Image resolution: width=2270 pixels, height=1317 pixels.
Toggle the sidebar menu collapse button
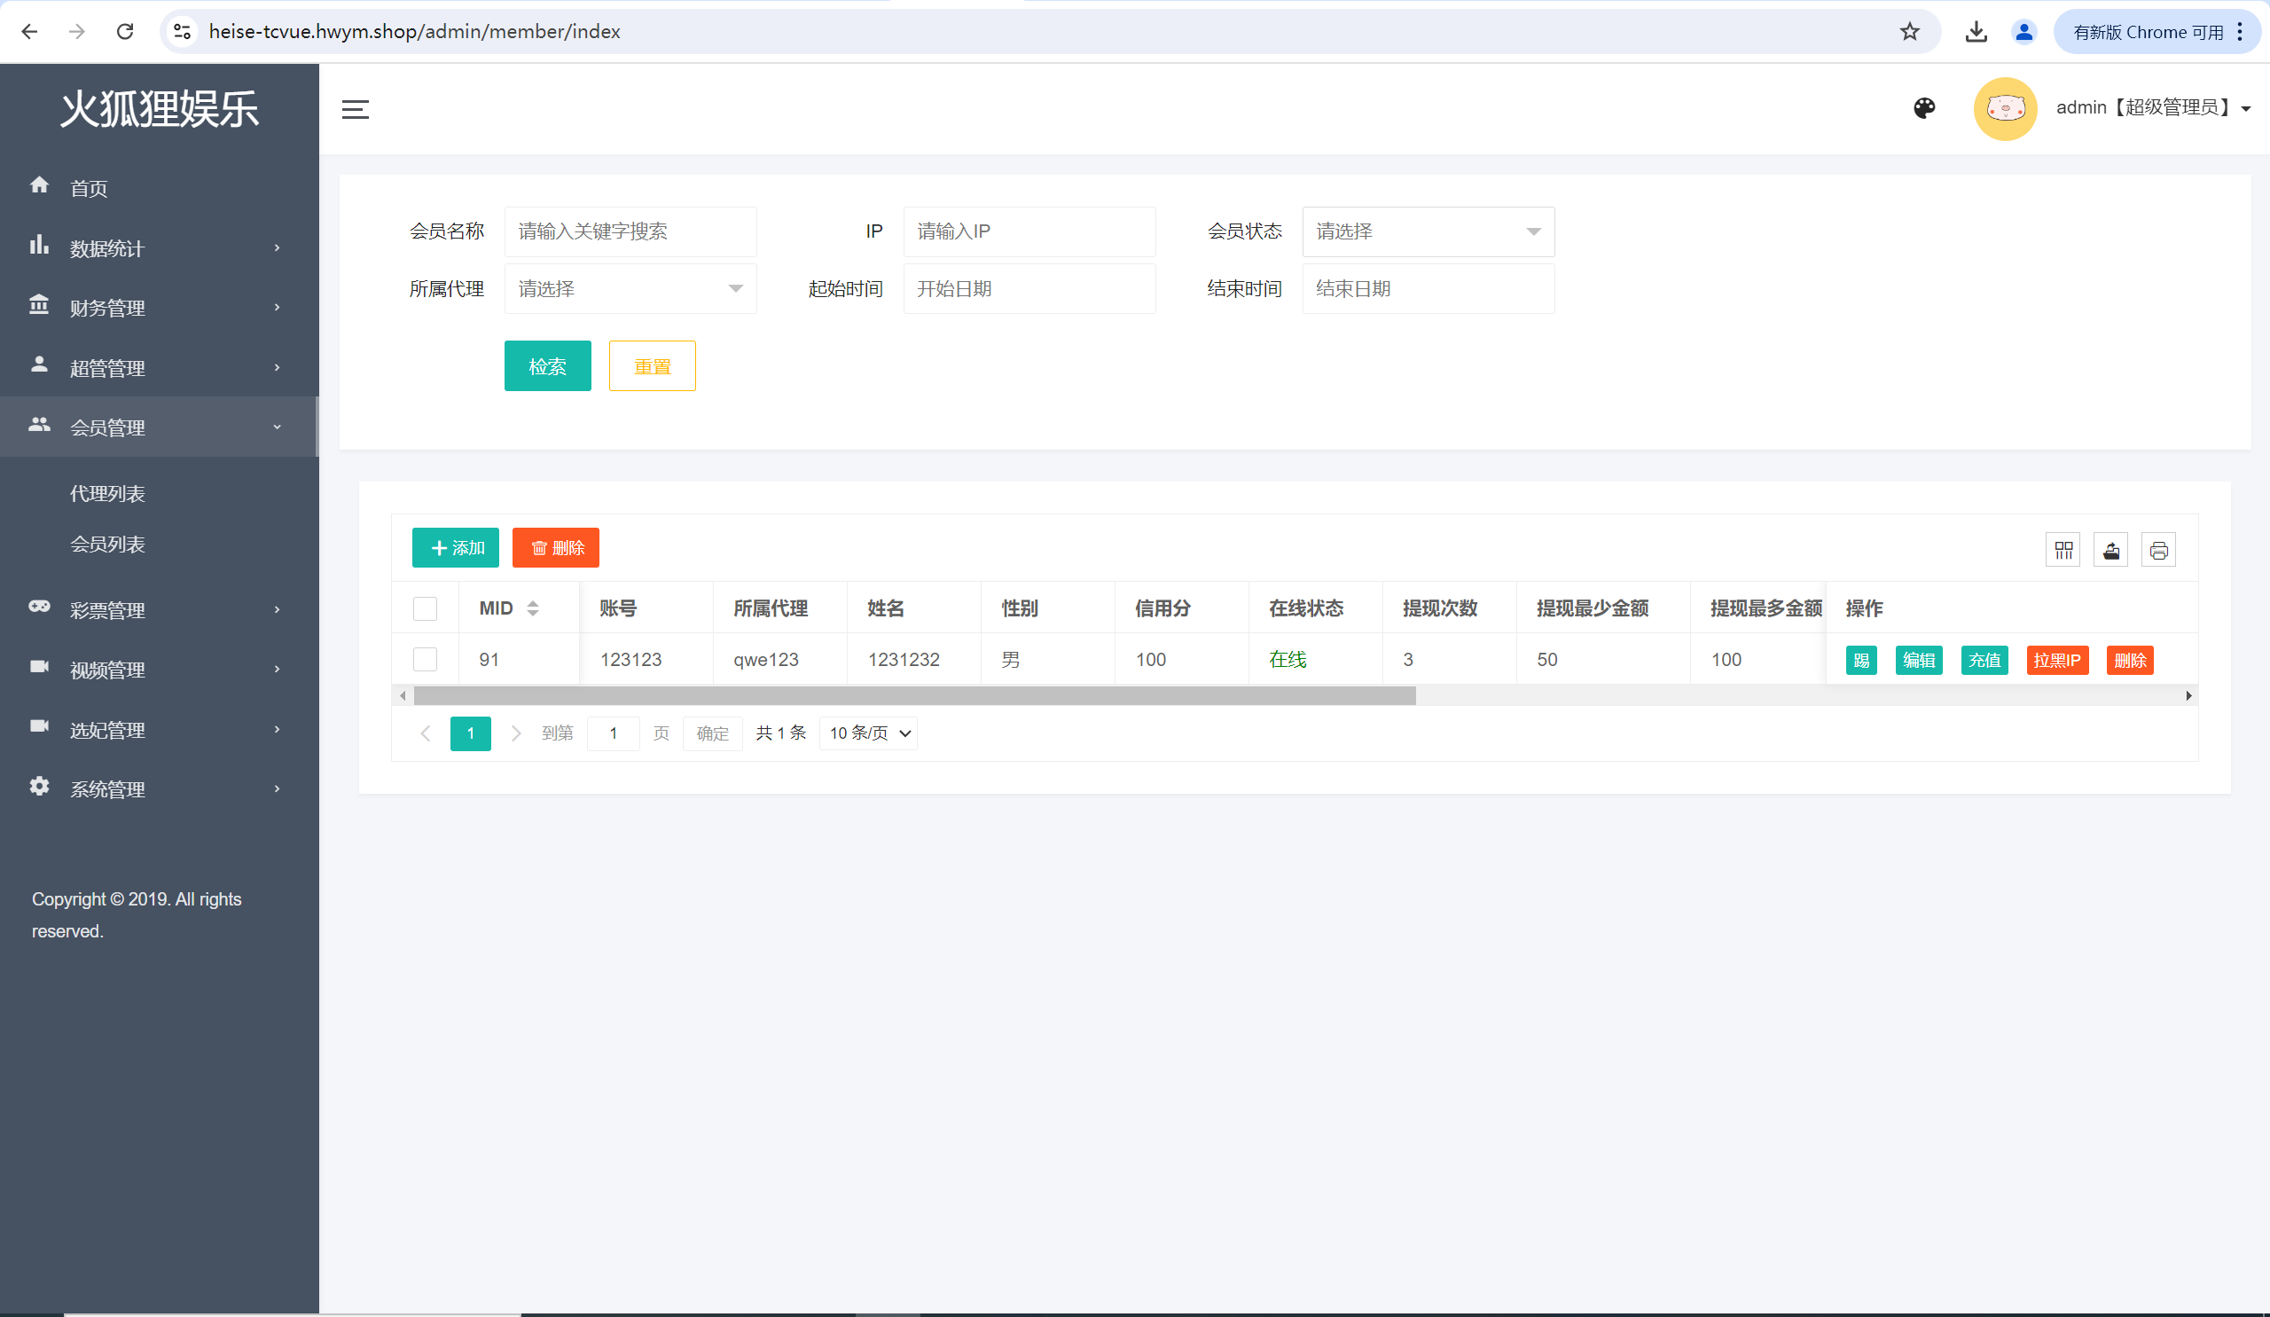click(356, 110)
